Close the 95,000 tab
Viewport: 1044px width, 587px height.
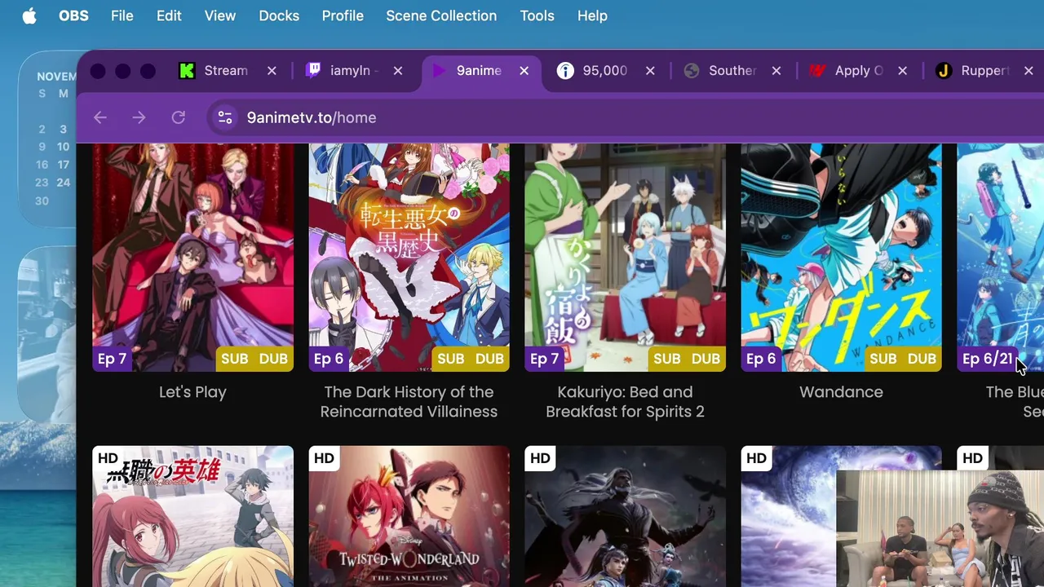coord(650,71)
